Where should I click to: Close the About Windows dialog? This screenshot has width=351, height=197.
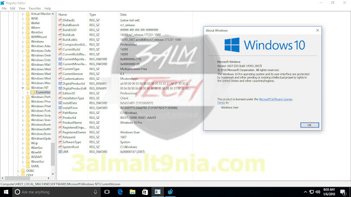click(318, 31)
